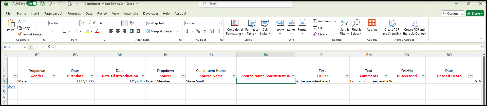Apply red Font Color swatch
Viewport: 487px width, 106px height.
97,31
